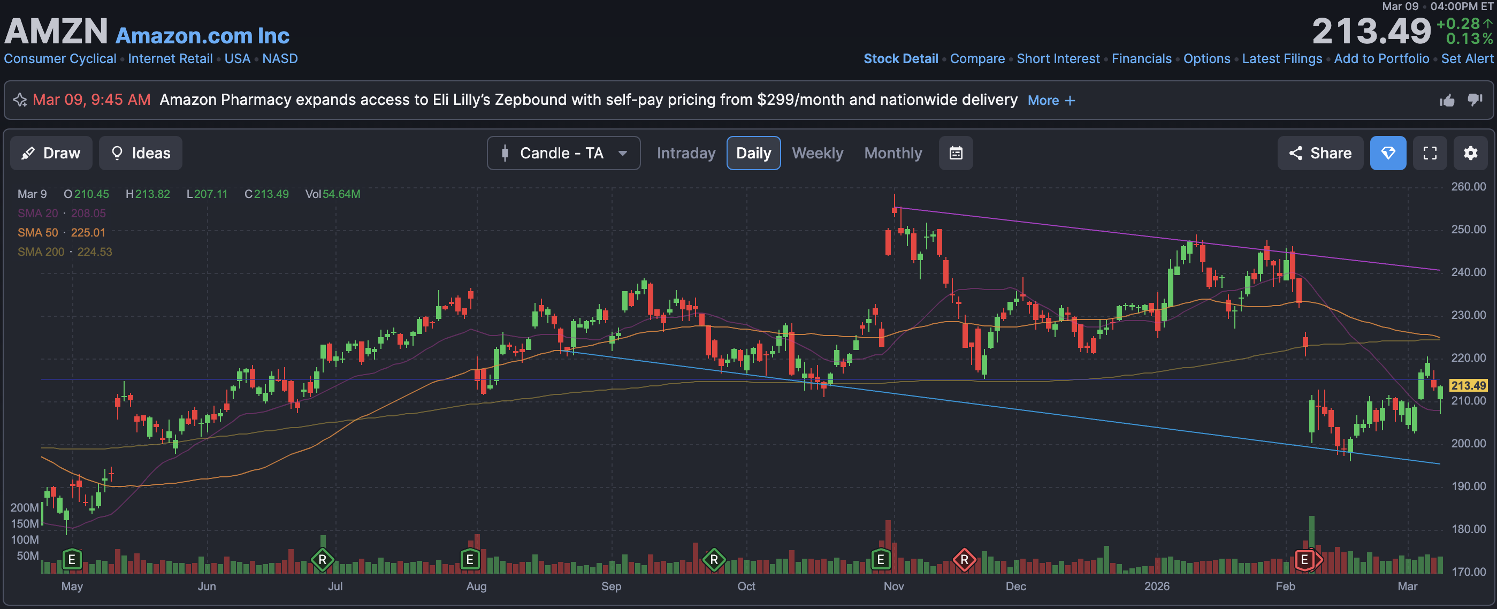Open chart settings gear icon
The image size is (1497, 609).
click(1470, 153)
